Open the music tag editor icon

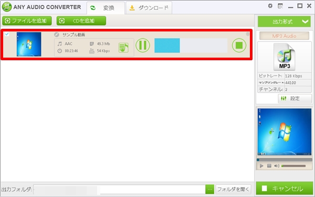(x=123, y=48)
